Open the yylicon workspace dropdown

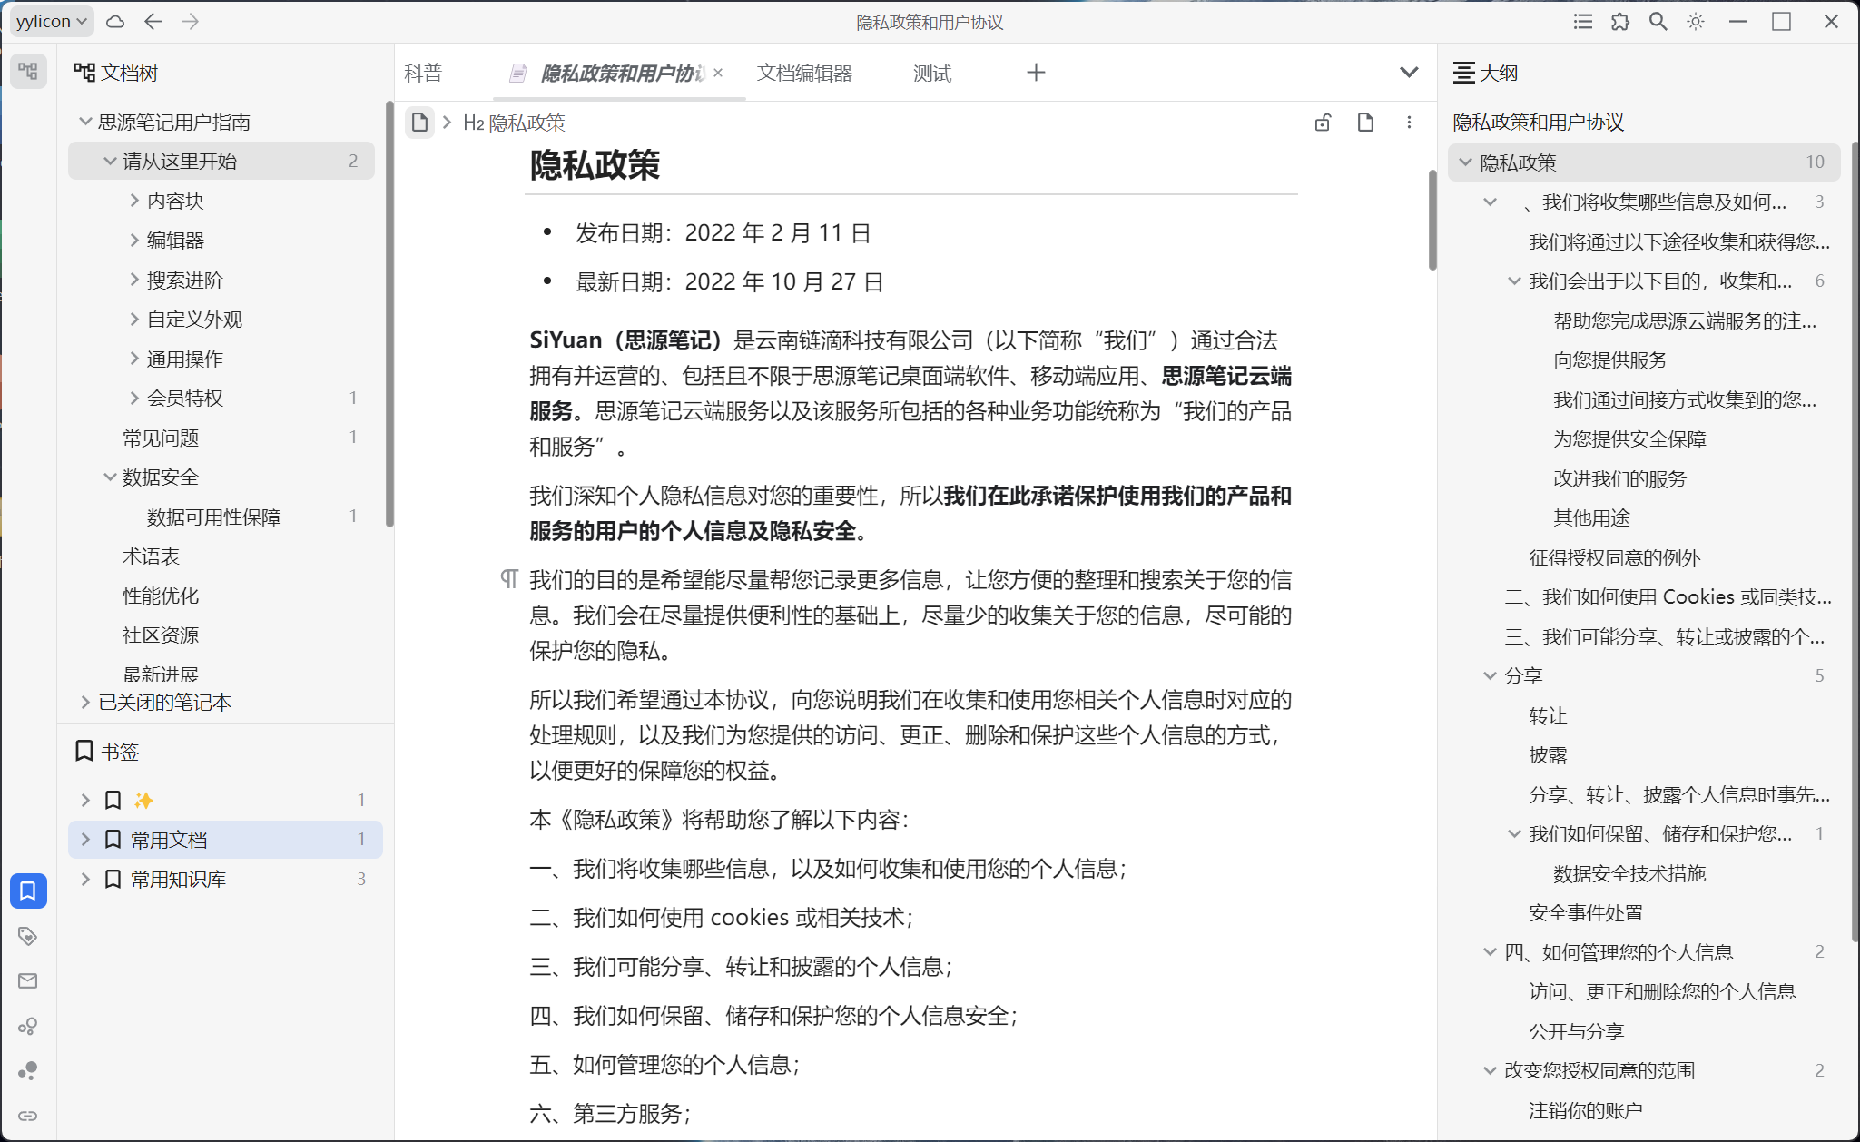pyautogui.click(x=52, y=22)
